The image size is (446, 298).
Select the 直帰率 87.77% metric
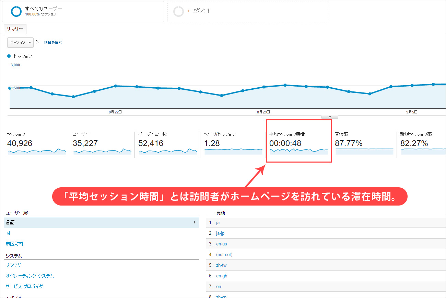point(364,144)
